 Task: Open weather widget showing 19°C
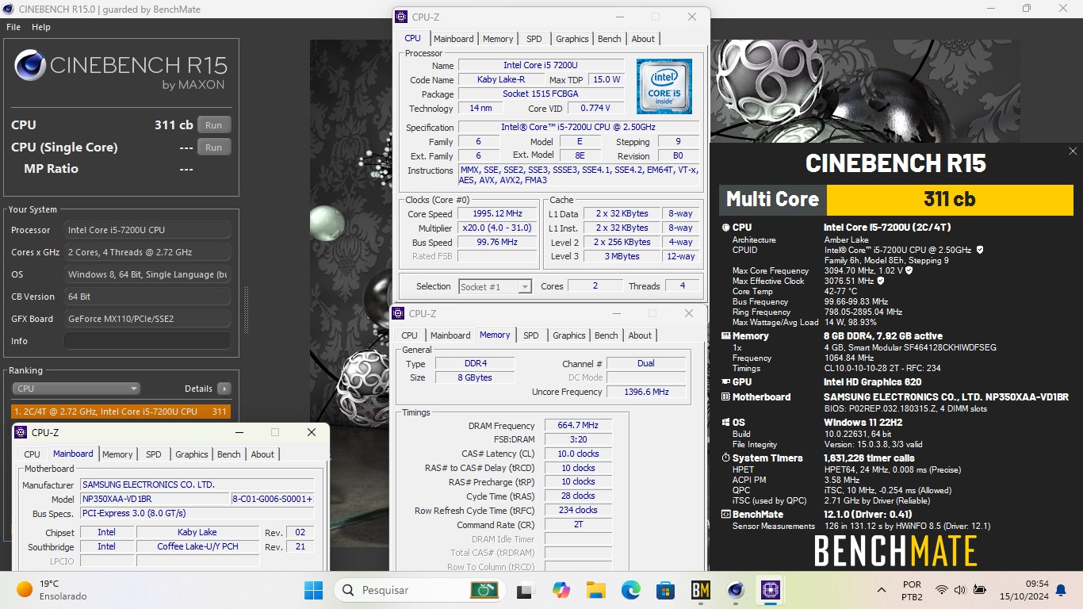click(x=52, y=590)
